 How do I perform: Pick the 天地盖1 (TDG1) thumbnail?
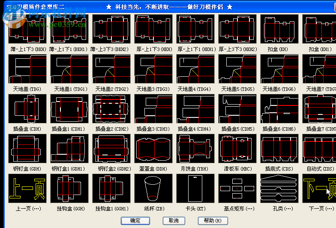click(x=69, y=69)
